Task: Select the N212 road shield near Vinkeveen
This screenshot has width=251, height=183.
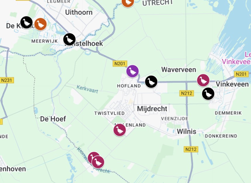Action: [186, 93]
